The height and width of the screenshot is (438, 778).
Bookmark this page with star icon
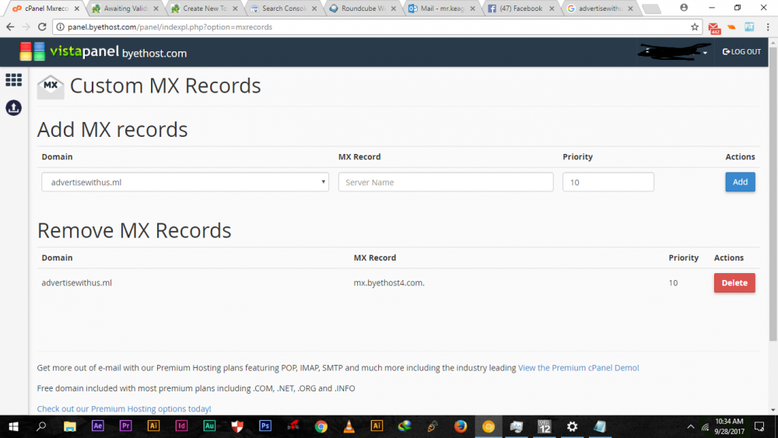pos(695,26)
